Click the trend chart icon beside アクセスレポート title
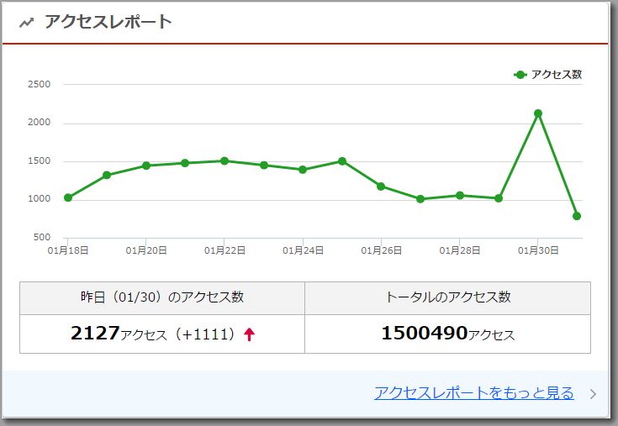This screenshot has height=426, width=618. tap(26, 23)
